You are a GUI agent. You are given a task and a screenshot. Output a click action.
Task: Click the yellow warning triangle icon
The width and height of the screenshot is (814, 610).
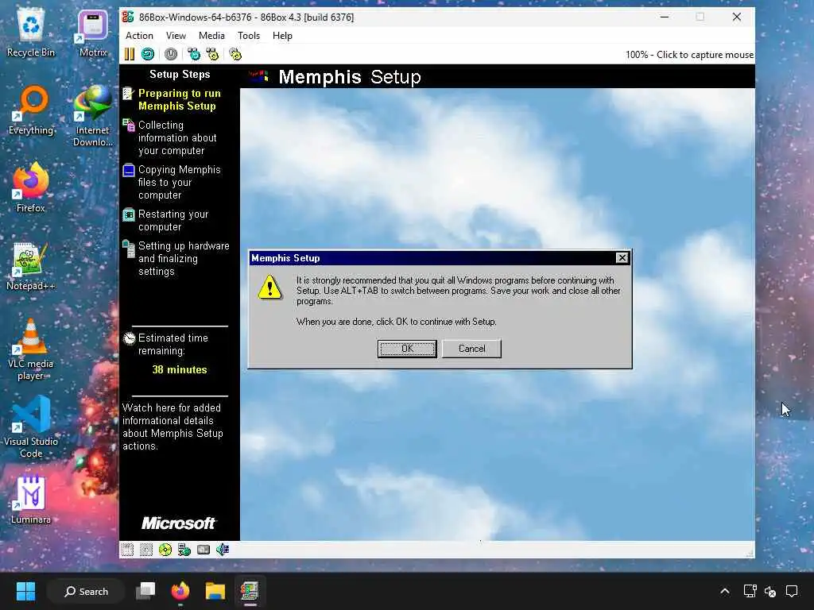[x=270, y=288]
